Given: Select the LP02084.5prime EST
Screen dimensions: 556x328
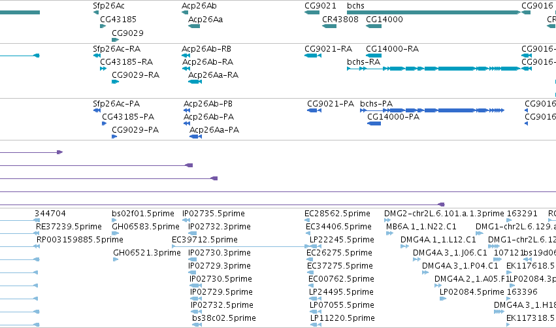Looking at the screenshot, I should [443, 299].
